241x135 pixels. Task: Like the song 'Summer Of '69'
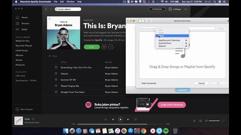(56, 79)
